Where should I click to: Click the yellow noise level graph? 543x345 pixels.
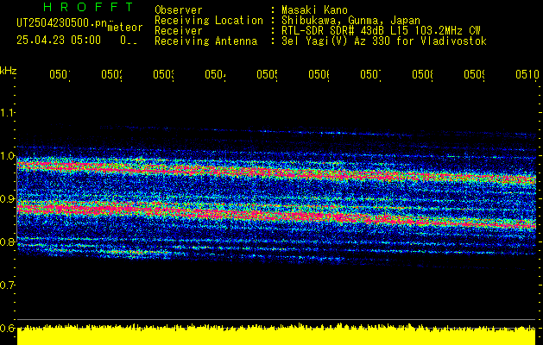(276, 335)
